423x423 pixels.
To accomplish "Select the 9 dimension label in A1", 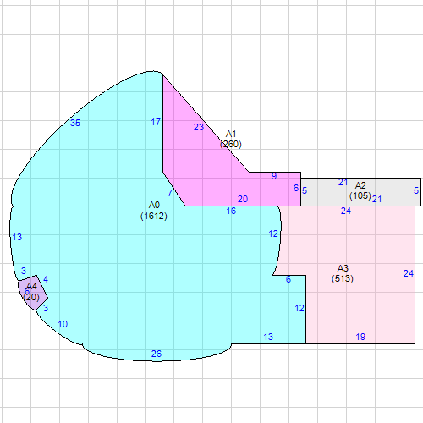I will pyautogui.click(x=274, y=176).
